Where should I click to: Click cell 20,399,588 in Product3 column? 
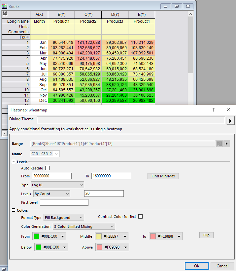coord(115,101)
